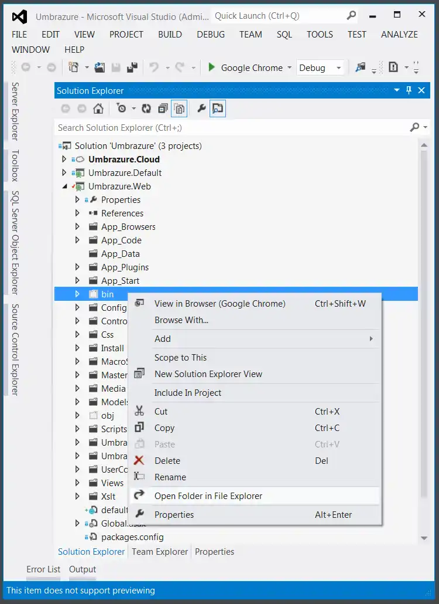
Task: Expand the Views folder
Action: tap(77, 483)
